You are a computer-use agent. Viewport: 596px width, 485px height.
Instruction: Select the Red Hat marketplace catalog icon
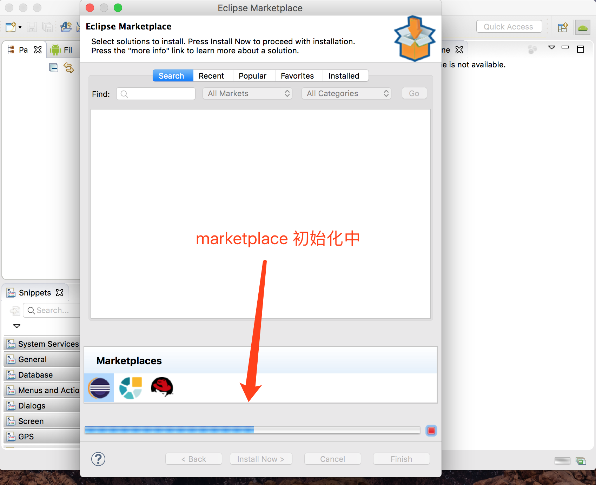point(162,387)
